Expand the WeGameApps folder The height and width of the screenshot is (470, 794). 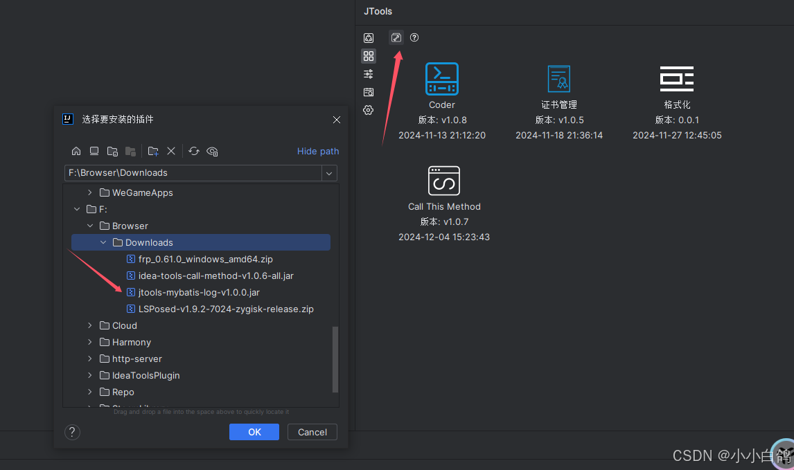tap(89, 192)
